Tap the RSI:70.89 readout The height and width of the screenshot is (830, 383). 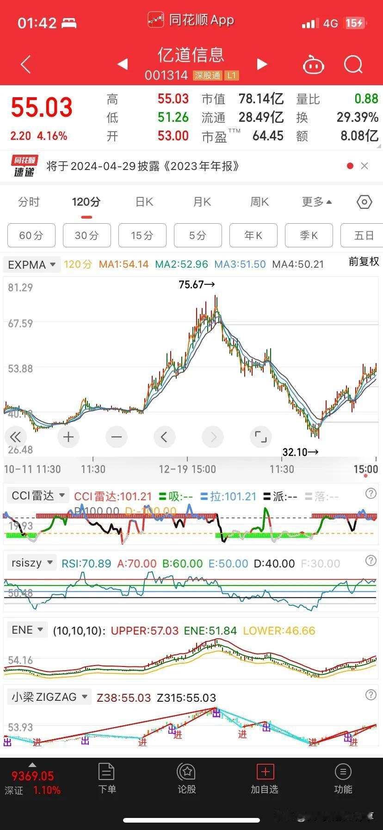tap(86, 564)
